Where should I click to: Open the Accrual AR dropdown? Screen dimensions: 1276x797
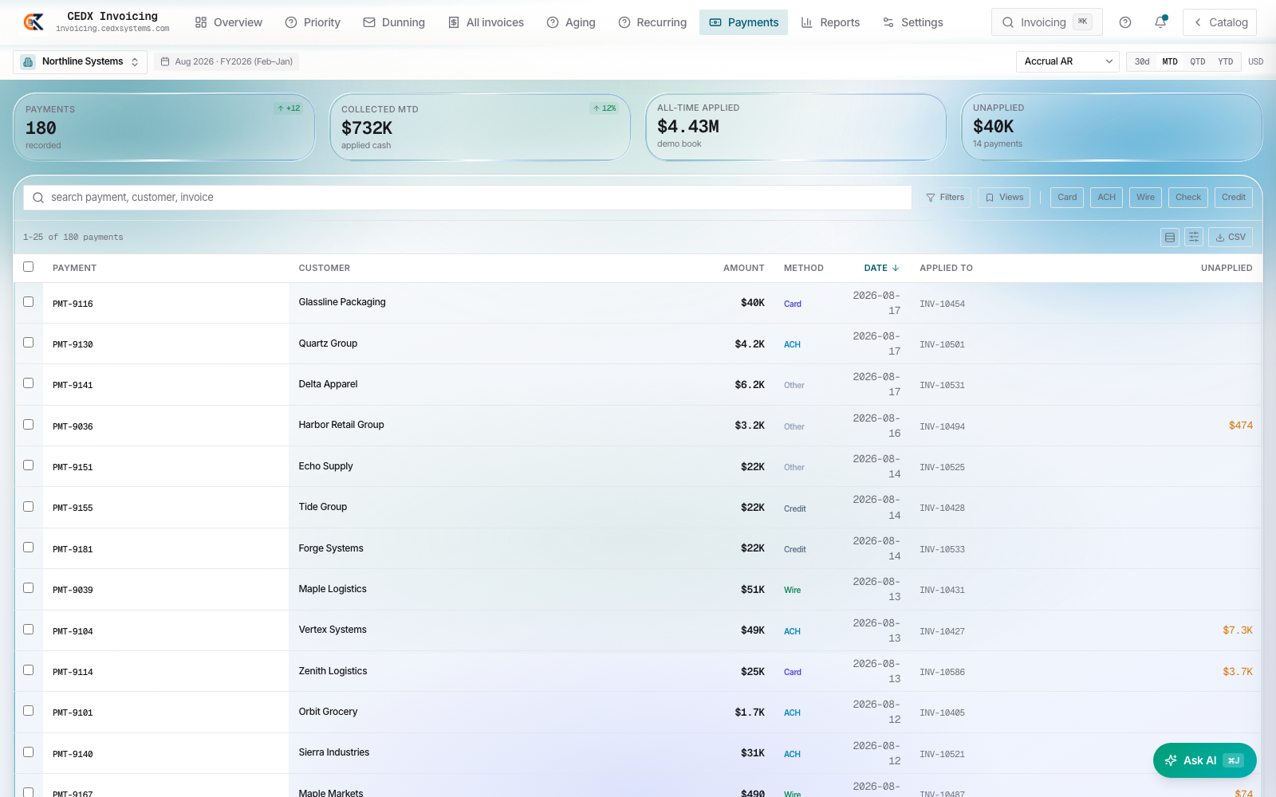[x=1068, y=61]
